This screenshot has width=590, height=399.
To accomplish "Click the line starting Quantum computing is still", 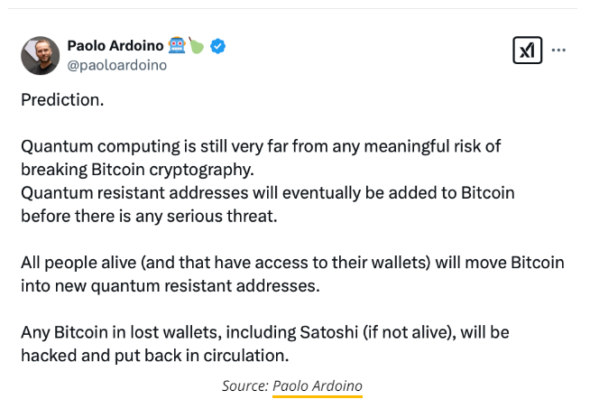I will (261, 146).
